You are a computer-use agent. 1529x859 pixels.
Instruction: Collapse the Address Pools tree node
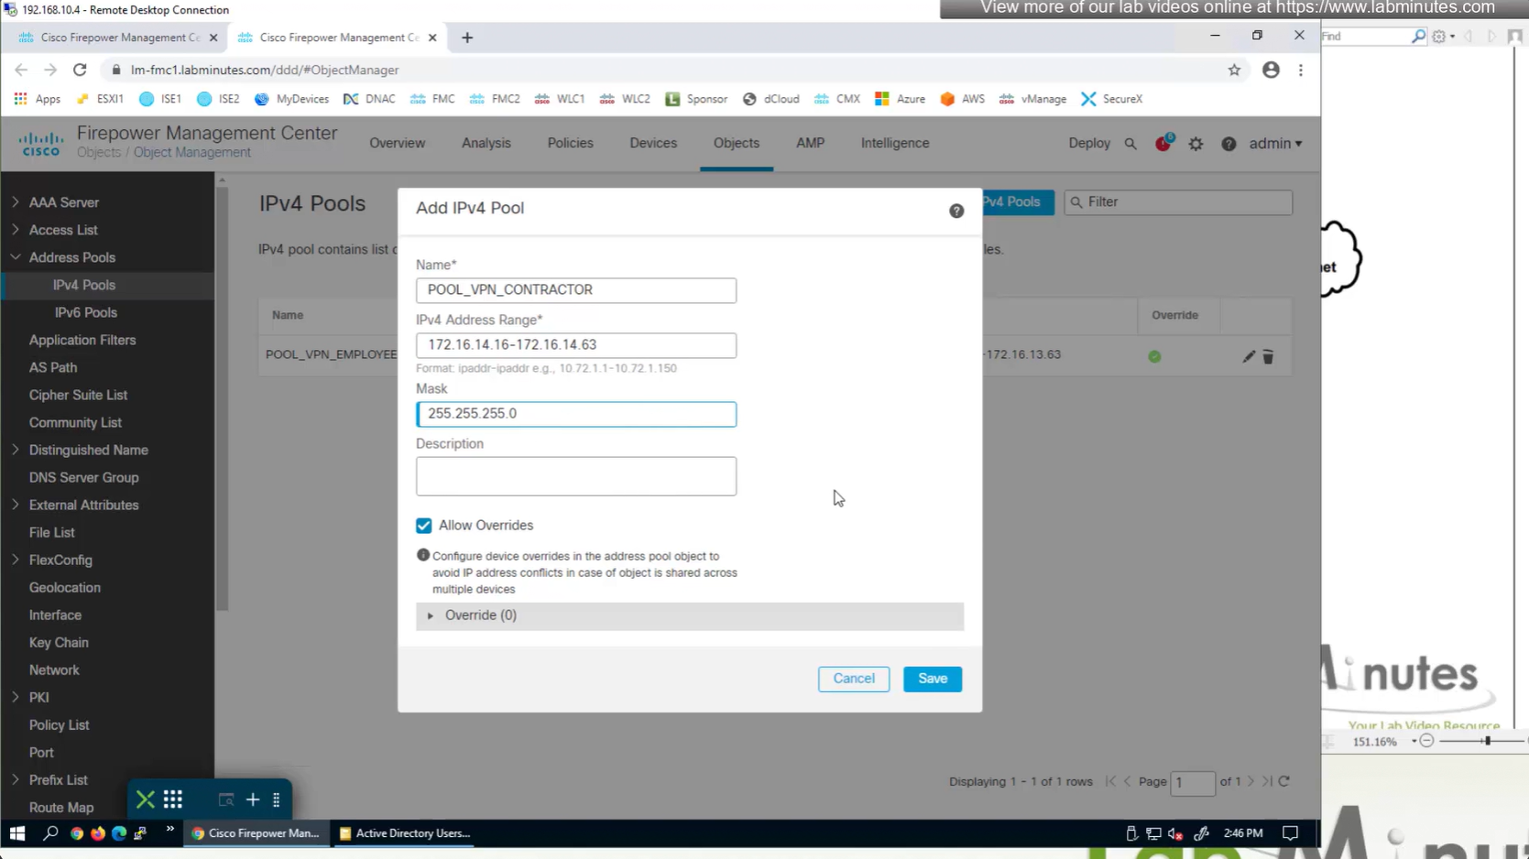tap(16, 257)
